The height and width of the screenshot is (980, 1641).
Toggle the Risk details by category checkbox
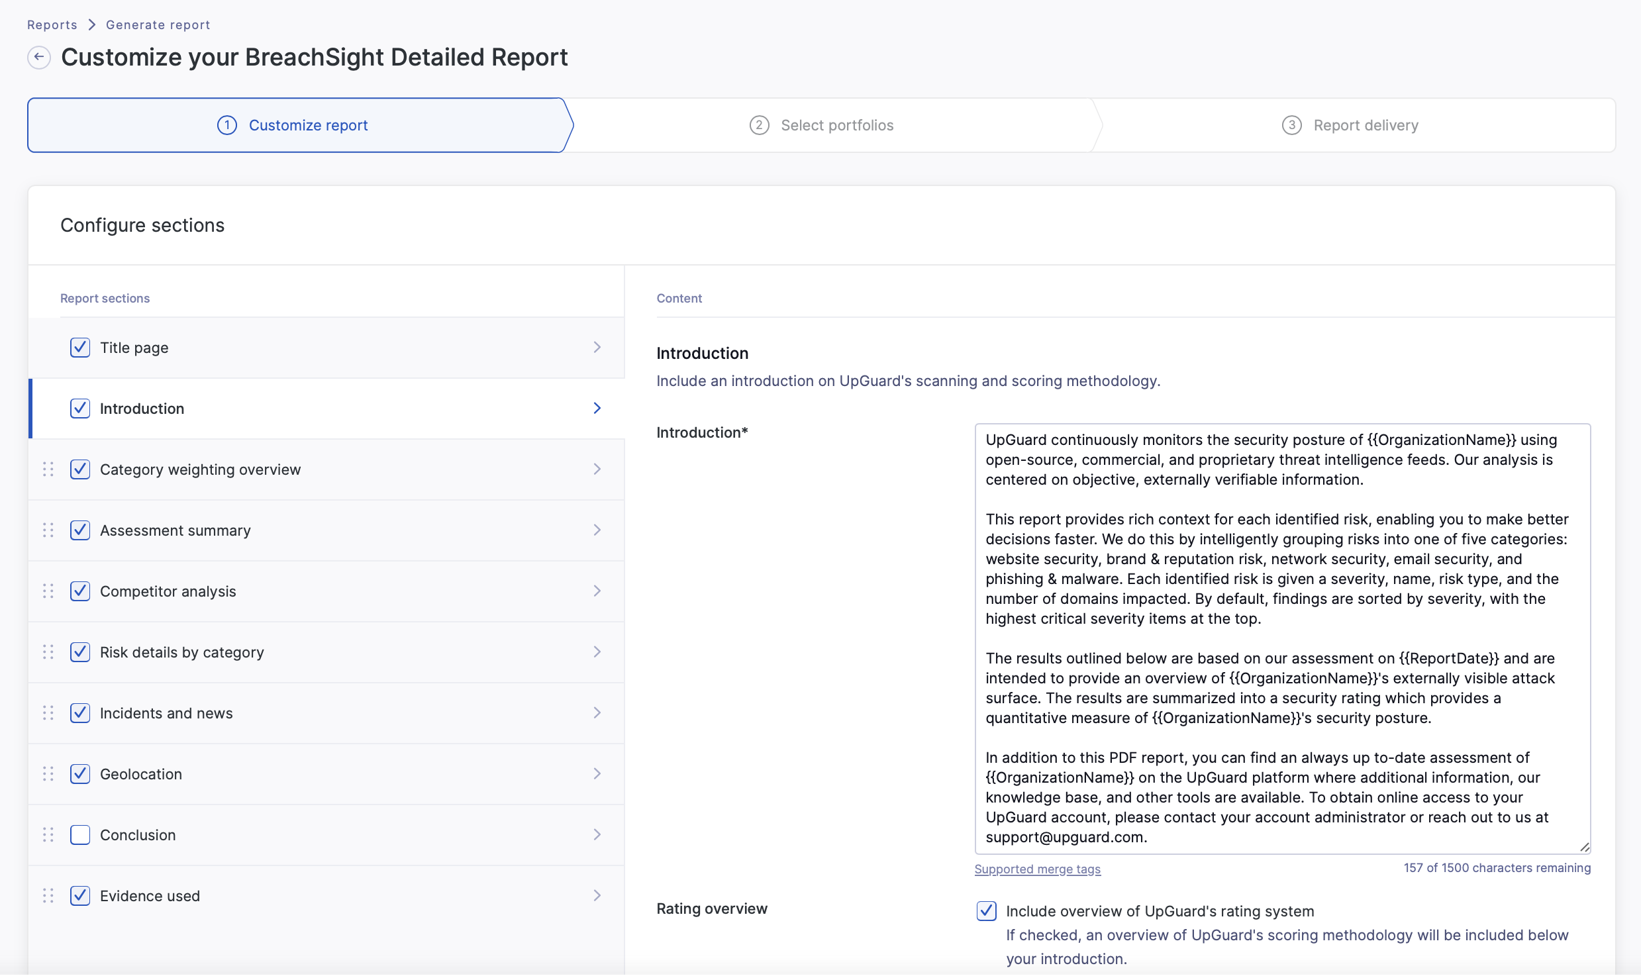80,652
